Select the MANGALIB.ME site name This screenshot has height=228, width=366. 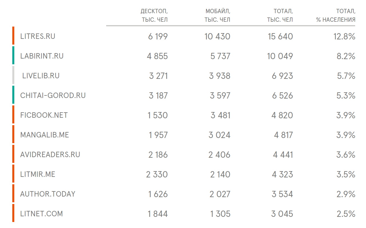click(45, 135)
